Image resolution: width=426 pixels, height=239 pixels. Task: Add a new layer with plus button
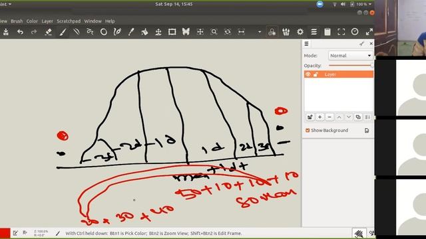click(x=319, y=117)
